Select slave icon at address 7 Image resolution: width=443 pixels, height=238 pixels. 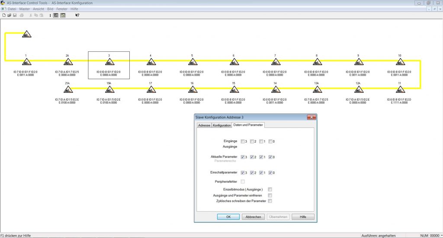[x=275, y=62]
